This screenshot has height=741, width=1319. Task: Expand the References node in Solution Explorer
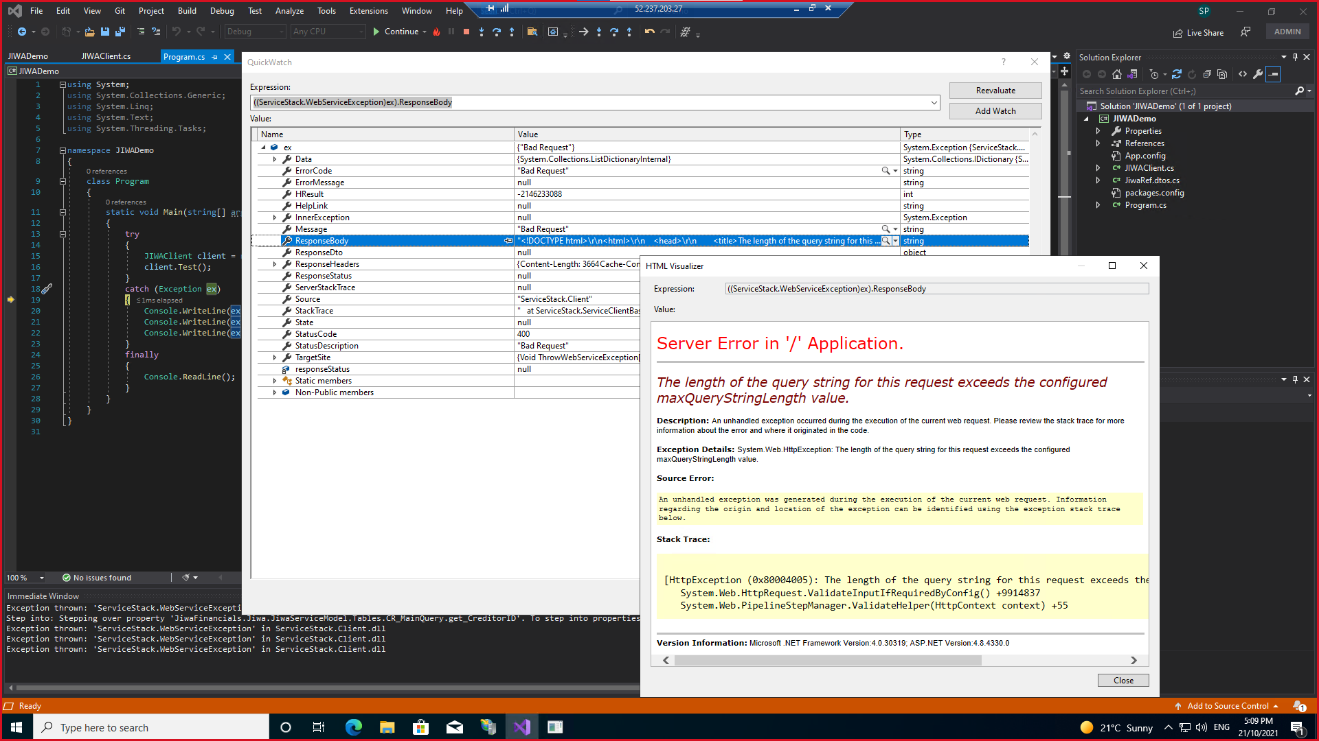1098,143
